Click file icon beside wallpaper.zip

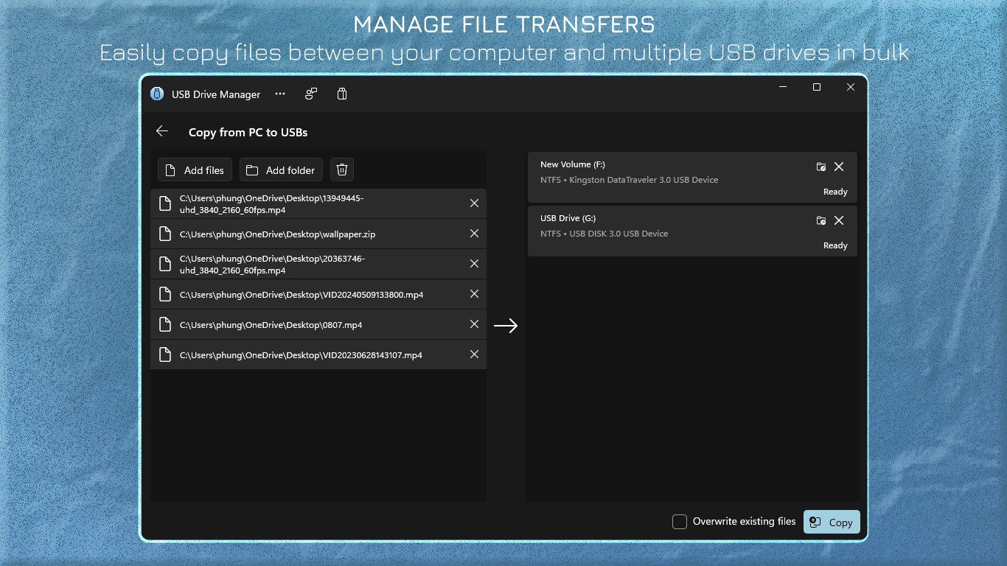(x=166, y=234)
